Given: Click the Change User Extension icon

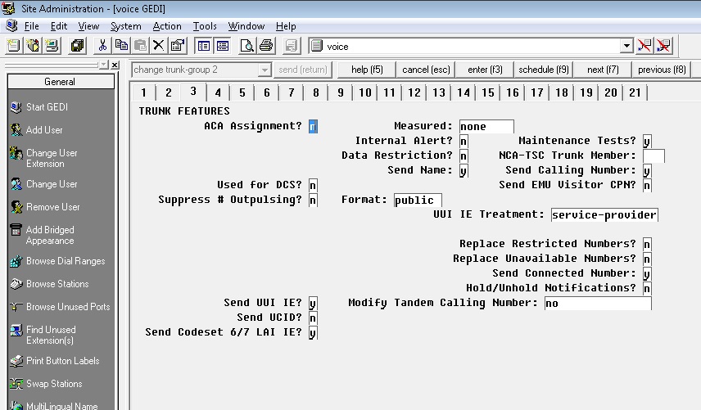Looking at the screenshot, I should pyautogui.click(x=16, y=153).
